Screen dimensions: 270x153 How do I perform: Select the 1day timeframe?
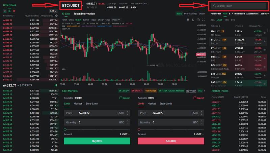click(x=107, y=20)
